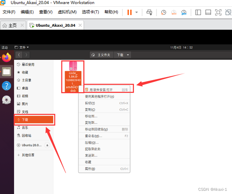Click the VMware pause virtual machine icon
The height and width of the screenshot is (194, 232).
(x=129, y=12)
